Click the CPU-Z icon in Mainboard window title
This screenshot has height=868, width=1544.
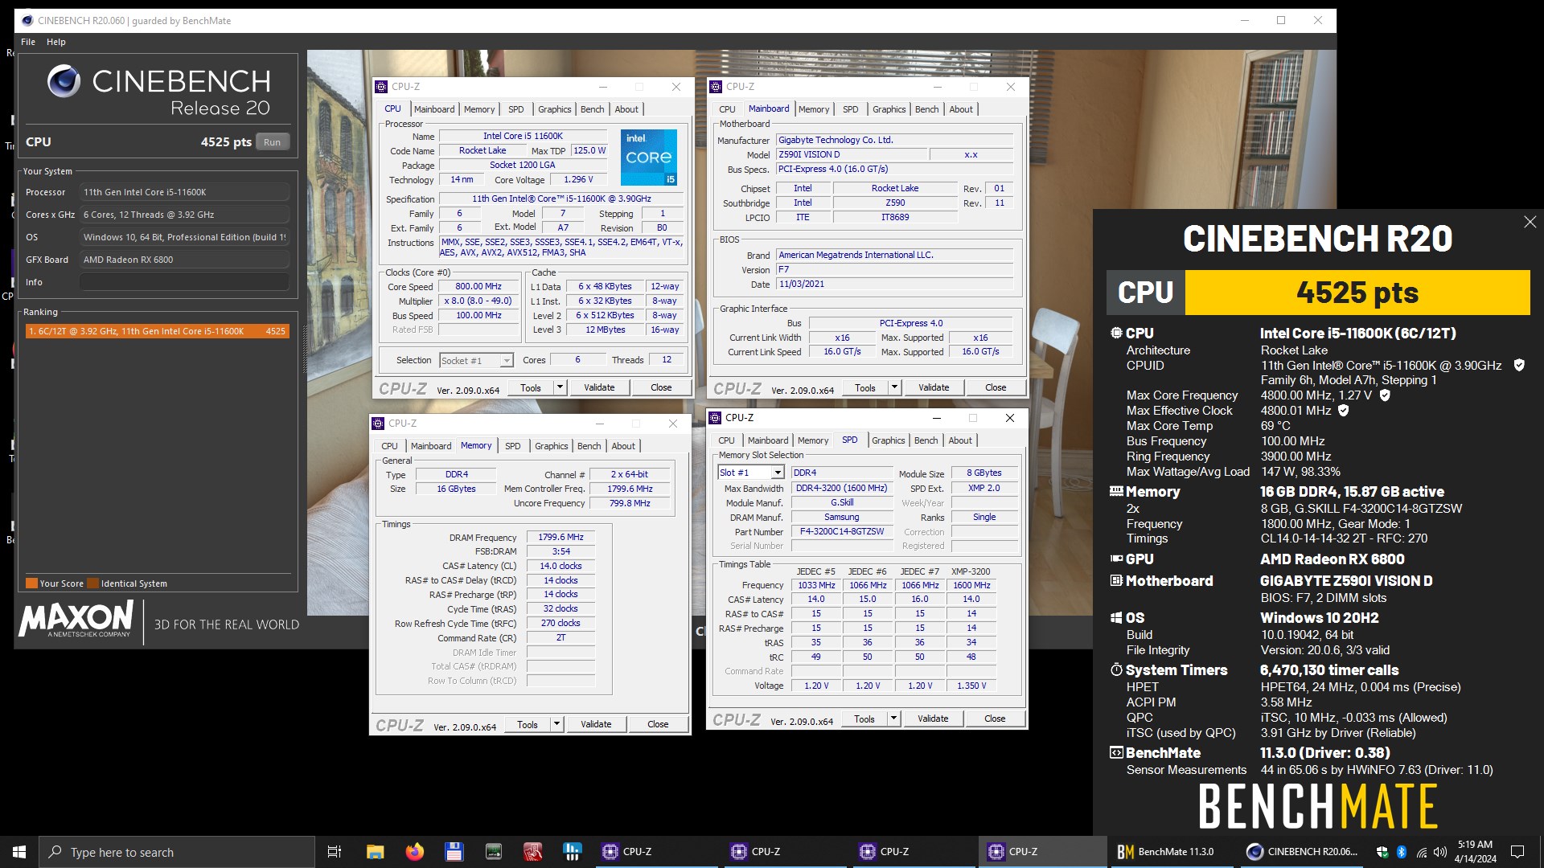coord(717,87)
